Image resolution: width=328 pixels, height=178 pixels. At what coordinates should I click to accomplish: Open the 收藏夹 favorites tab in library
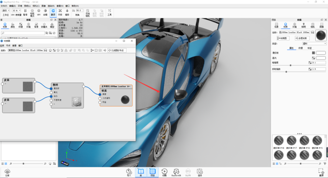[x=44, y=25]
